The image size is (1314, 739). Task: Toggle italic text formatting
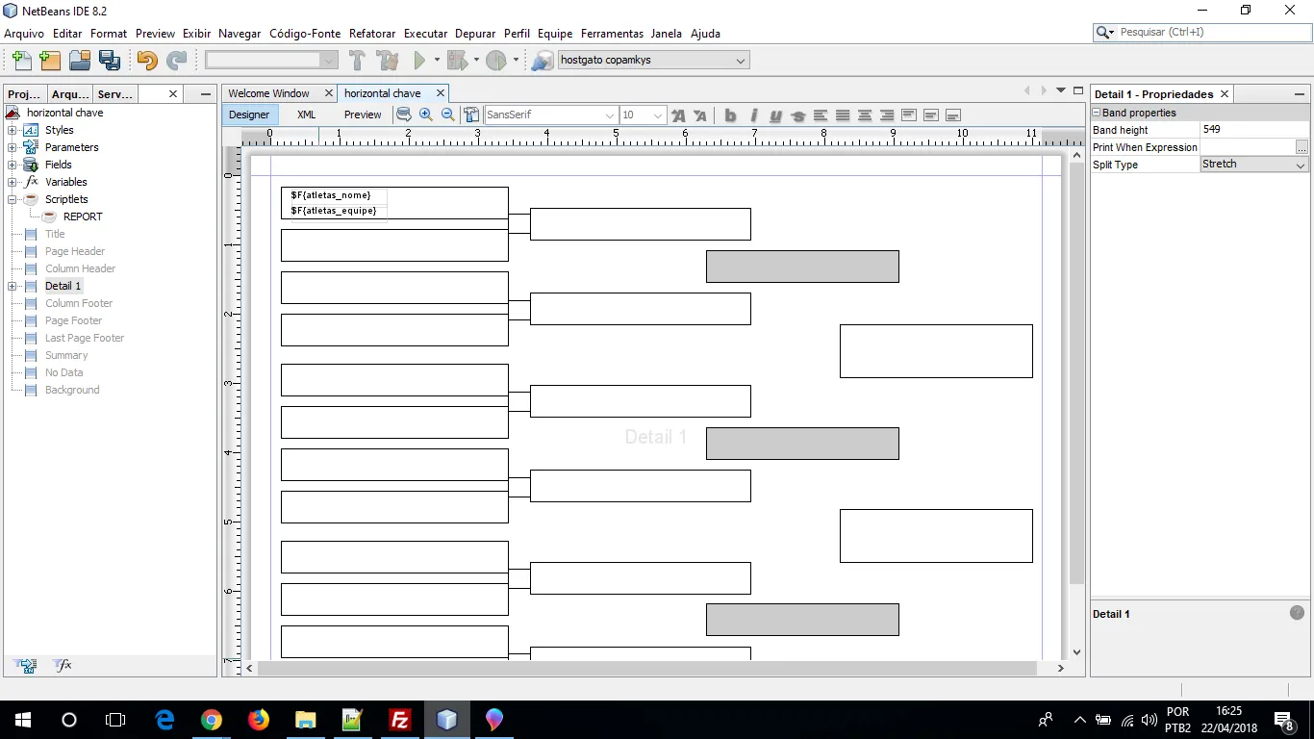point(753,115)
